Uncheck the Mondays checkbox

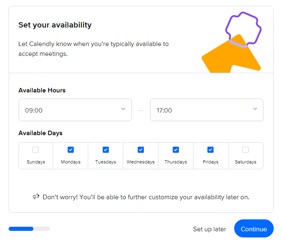[x=70, y=150]
